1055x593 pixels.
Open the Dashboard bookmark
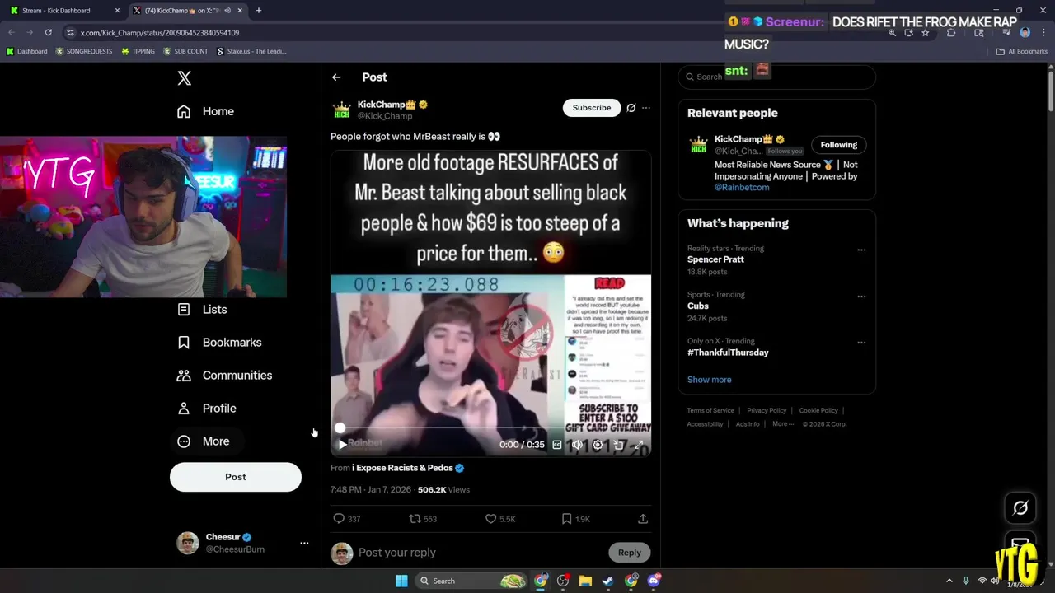tap(27, 51)
